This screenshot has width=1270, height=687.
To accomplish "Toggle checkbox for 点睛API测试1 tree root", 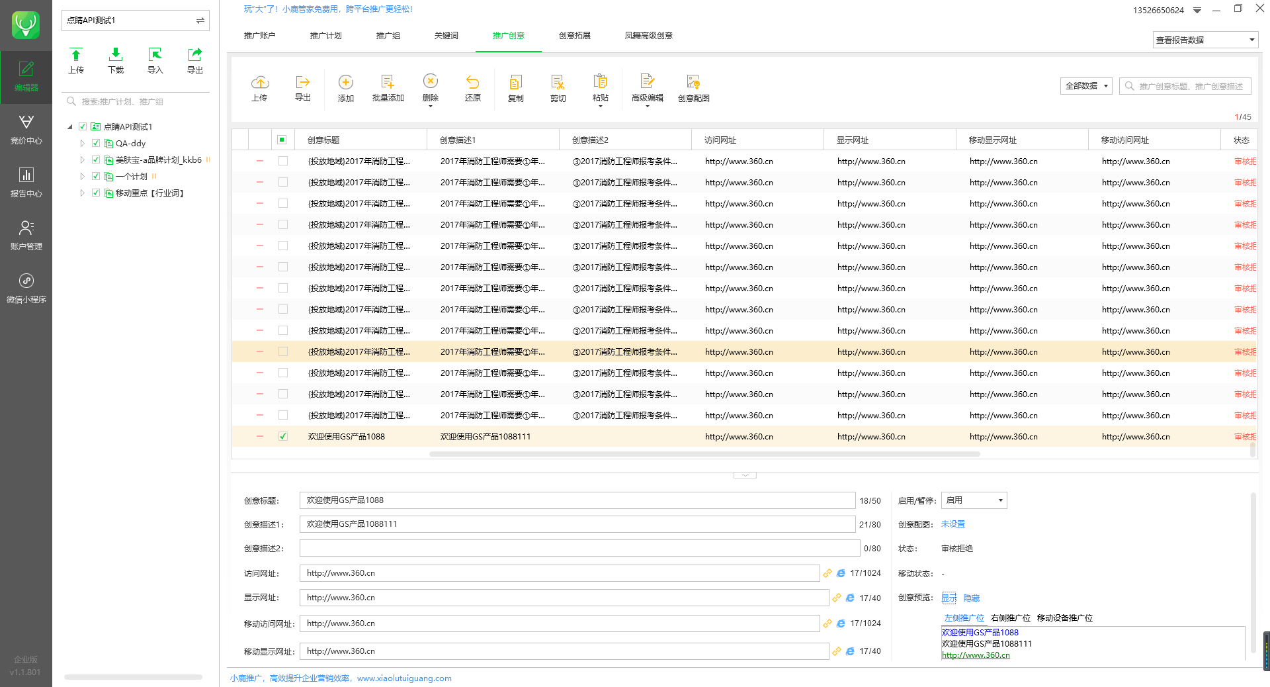I will (x=83, y=126).
